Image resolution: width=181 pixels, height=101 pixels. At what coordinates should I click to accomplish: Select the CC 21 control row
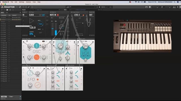(11, 20)
